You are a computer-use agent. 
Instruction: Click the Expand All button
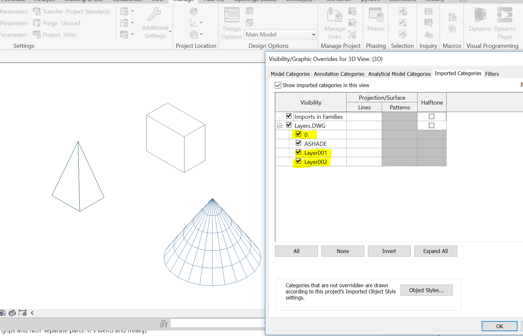click(x=436, y=251)
